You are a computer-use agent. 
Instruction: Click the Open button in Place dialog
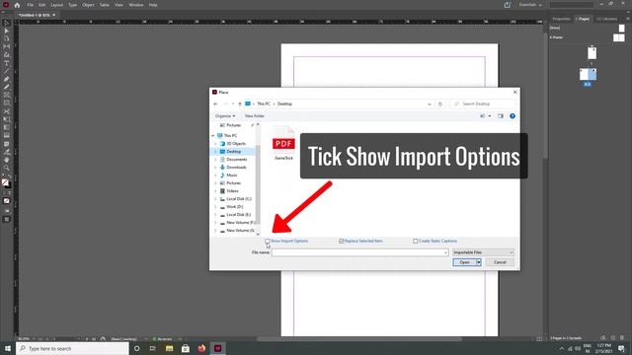coord(465,262)
